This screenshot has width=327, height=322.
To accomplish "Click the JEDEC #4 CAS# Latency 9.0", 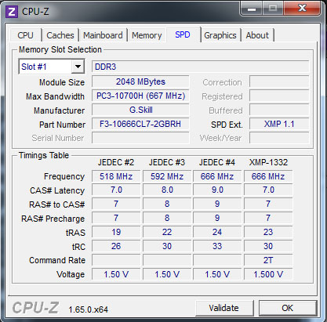I will point(217,190).
